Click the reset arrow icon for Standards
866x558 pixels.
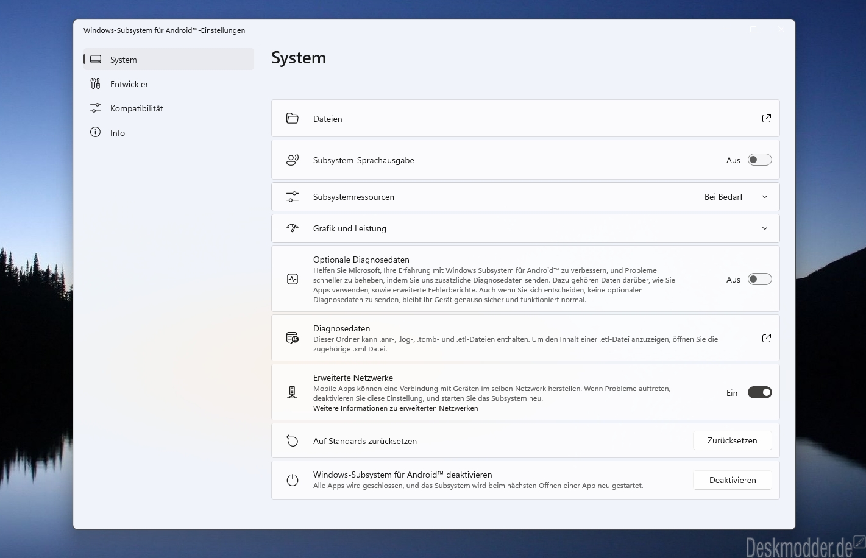coord(293,441)
